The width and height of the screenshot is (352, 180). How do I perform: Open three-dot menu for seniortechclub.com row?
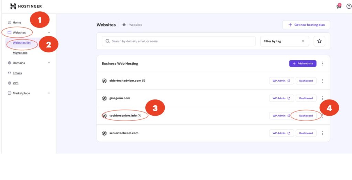(322, 133)
